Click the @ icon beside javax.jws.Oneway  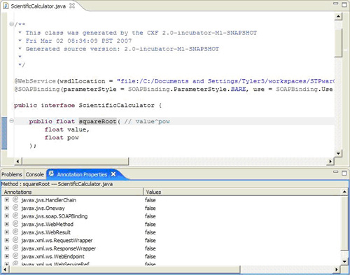(x=15, y=208)
